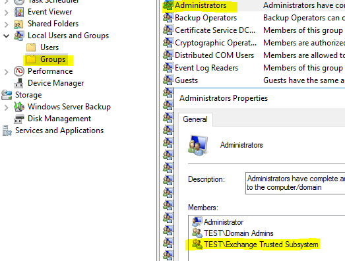Select the Certificate Service DC... row

pos(254,30)
